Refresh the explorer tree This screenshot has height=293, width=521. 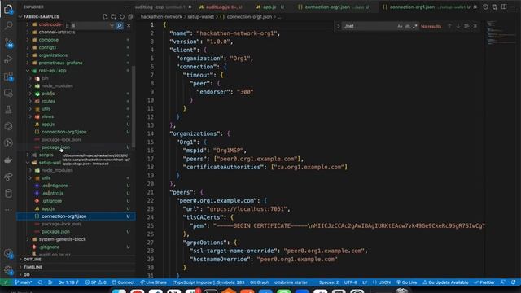coord(122,16)
